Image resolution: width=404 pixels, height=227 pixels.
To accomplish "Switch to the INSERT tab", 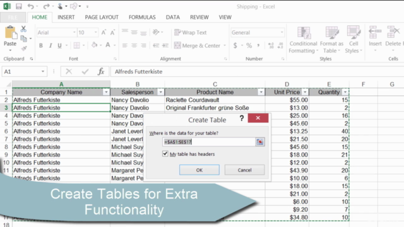I will click(x=66, y=17).
